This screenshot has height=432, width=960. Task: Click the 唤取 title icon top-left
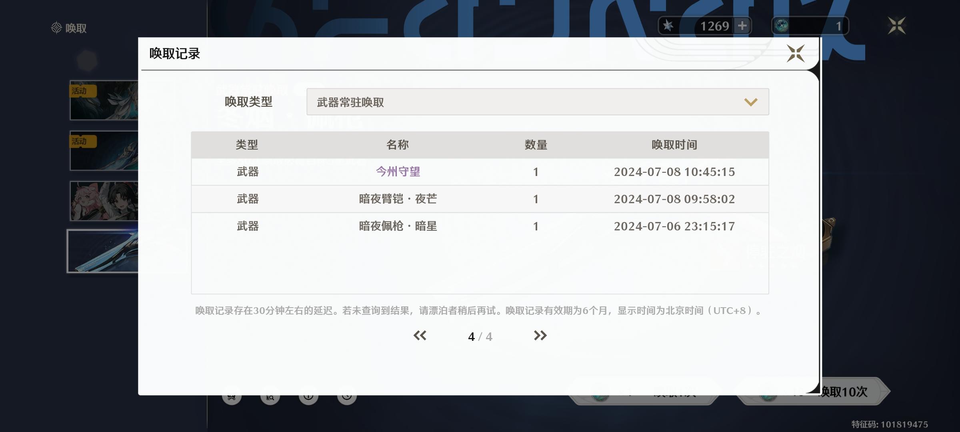coord(56,28)
